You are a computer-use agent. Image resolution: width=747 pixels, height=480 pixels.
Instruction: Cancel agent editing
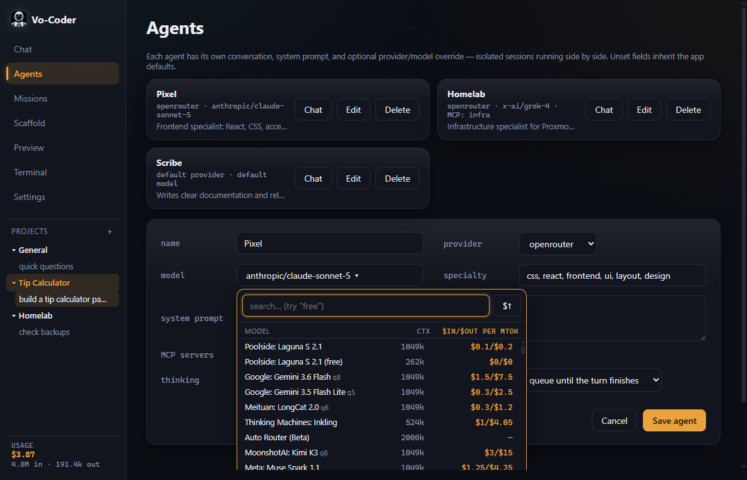614,421
